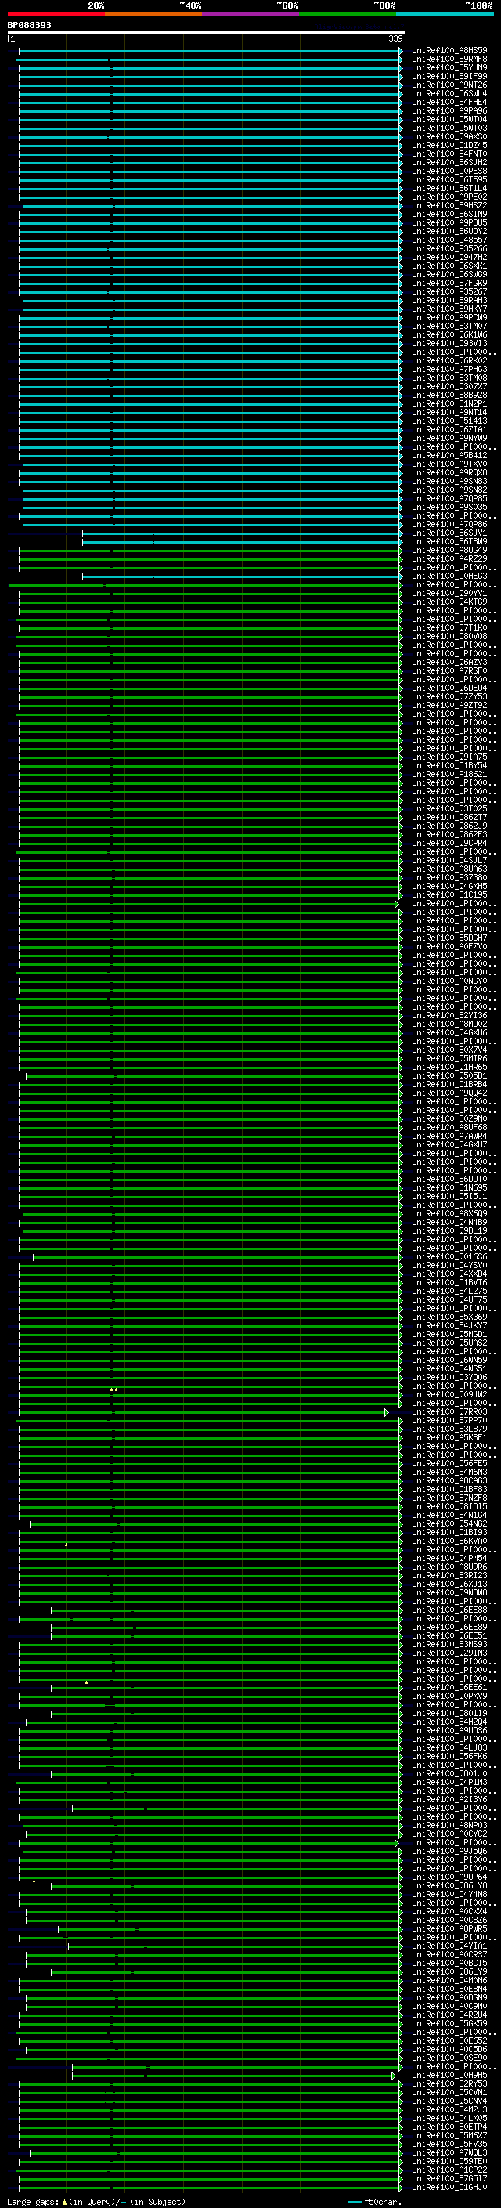The image size is (501, 2208).
Task: Click the green ~80% identity legend bar
Action: point(348,14)
